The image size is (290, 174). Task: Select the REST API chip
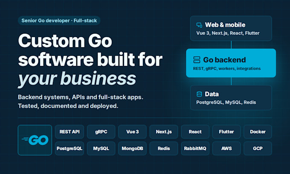[70, 132]
